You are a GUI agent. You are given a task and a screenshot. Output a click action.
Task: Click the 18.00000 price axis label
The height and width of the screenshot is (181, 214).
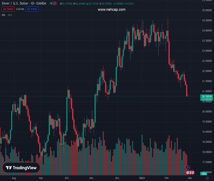point(207,152)
